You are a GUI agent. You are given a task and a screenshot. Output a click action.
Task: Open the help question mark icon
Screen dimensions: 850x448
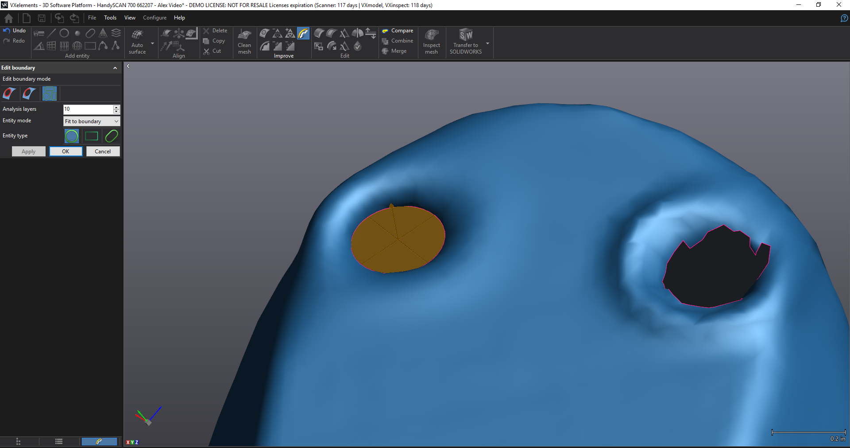(x=844, y=18)
